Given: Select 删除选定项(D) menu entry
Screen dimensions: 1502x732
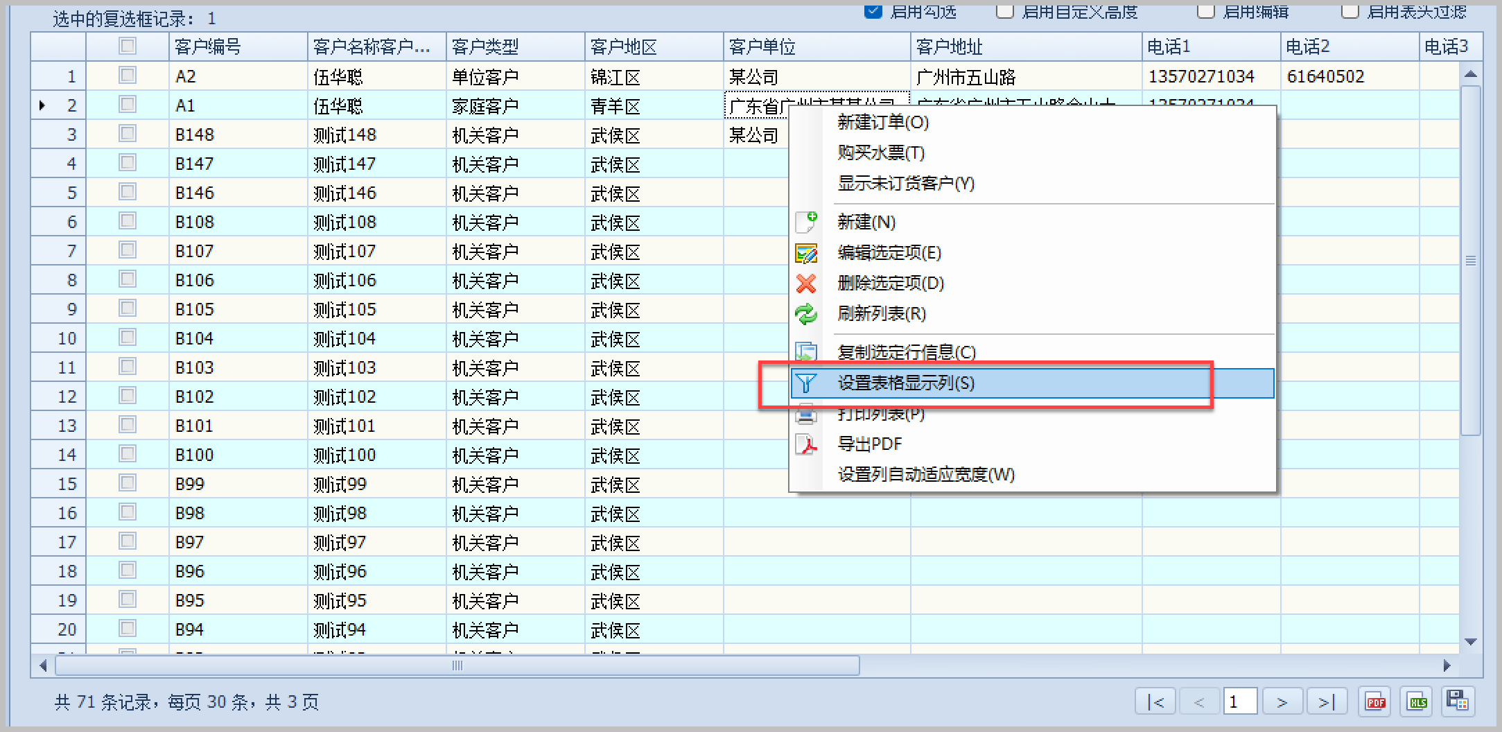Looking at the screenshot, I should click(1032, 284).
